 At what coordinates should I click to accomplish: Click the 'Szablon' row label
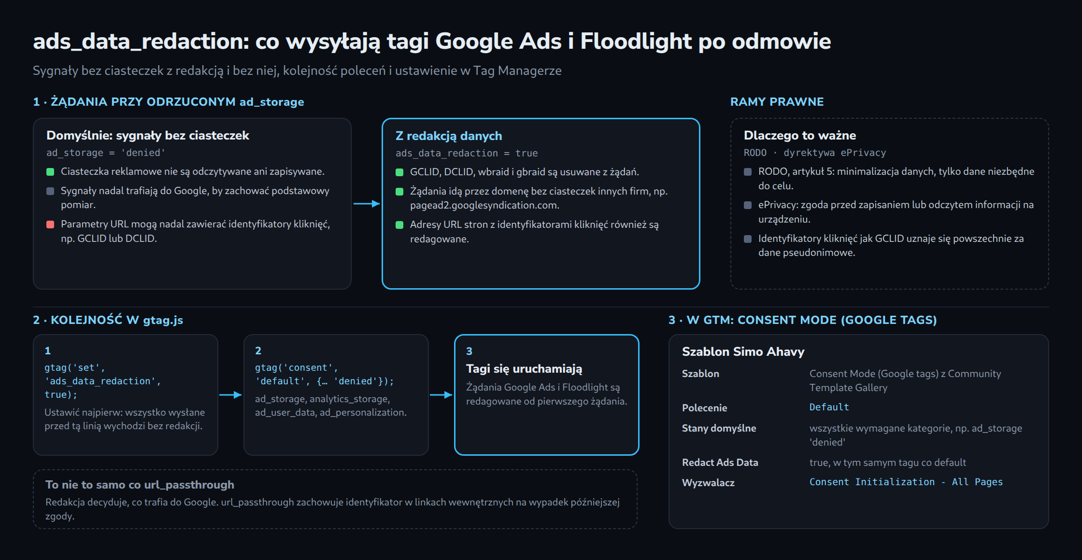click(700, 374)
